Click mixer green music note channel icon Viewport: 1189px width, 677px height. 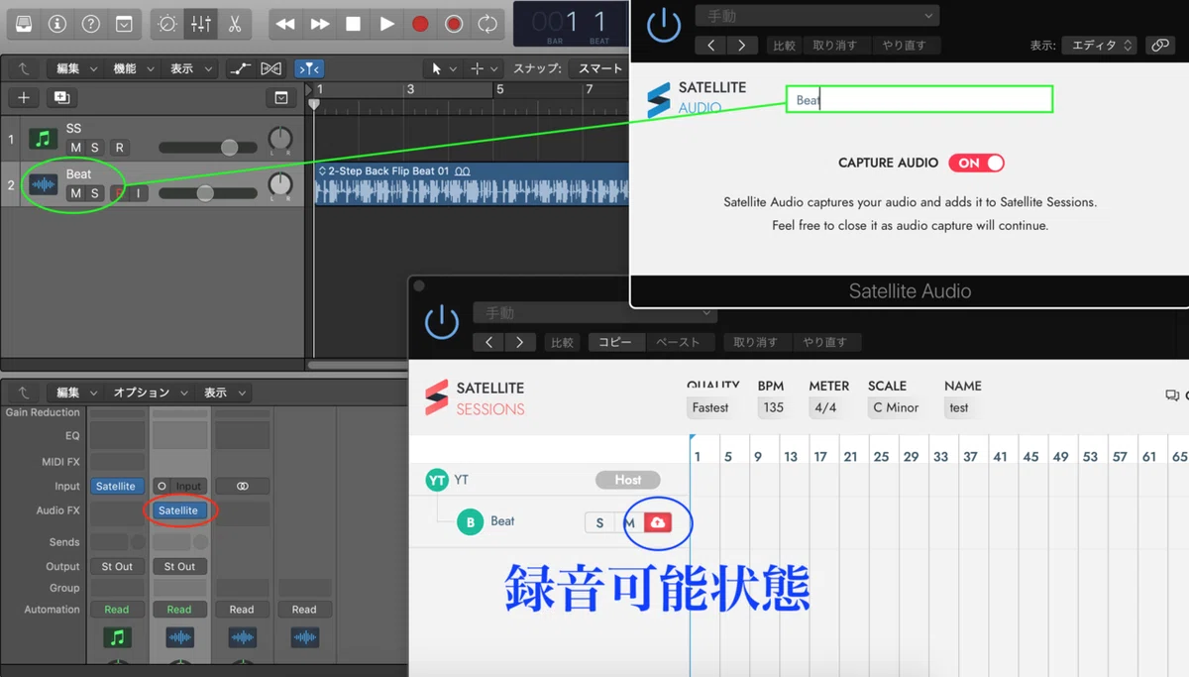click(x=117, y=637)
